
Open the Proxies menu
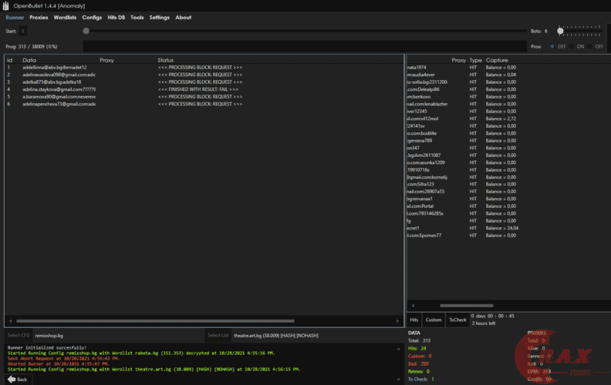click(39, 17)
